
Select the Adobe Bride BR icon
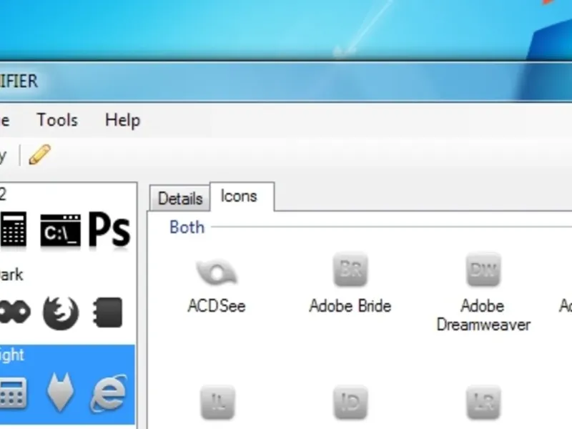(x=350, y=270)
